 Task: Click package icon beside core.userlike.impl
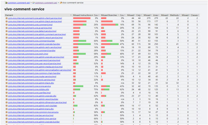pos(6,93)
